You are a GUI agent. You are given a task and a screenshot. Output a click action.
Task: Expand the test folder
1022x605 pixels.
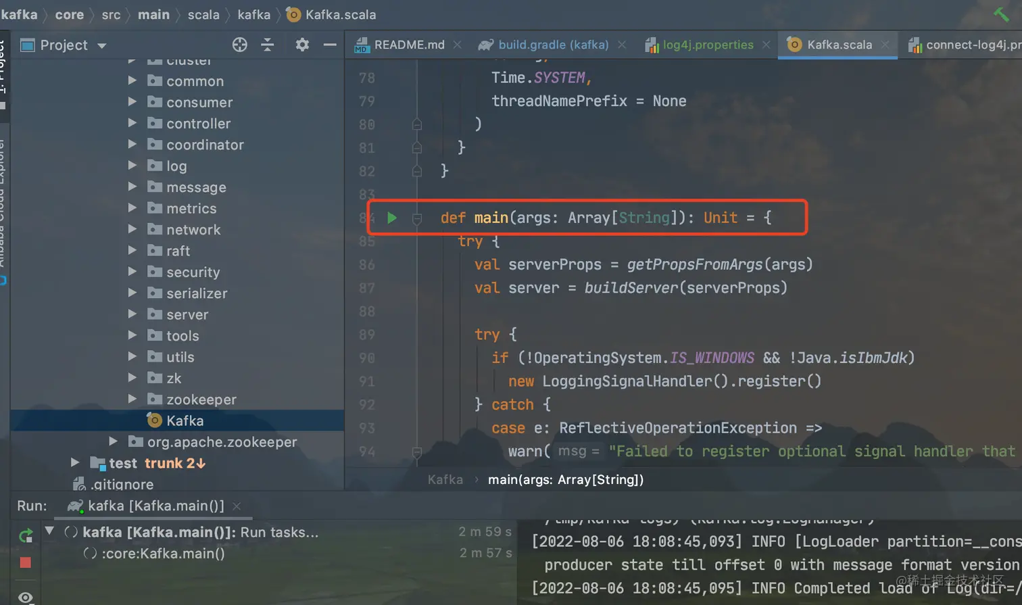coord(76,463)
